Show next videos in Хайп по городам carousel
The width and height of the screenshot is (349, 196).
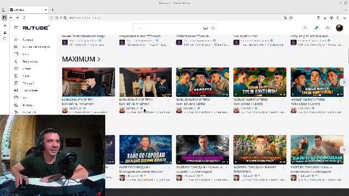pyautogui.click(x=344, y=150)
